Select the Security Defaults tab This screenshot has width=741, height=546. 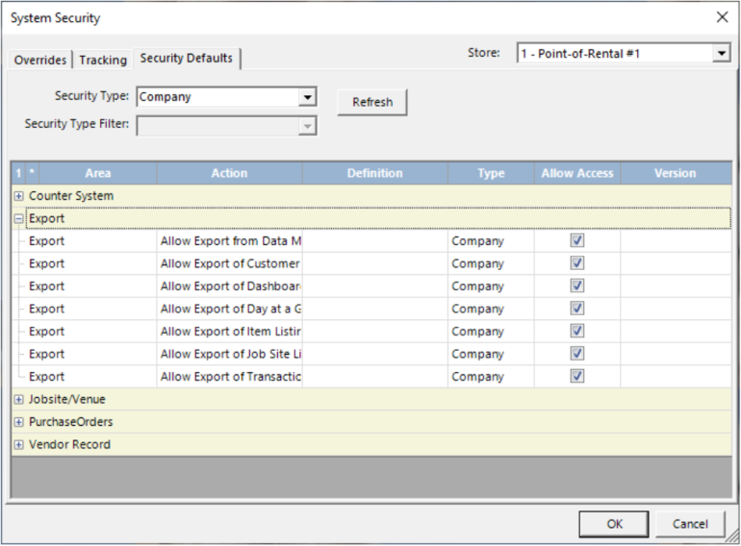186,58
